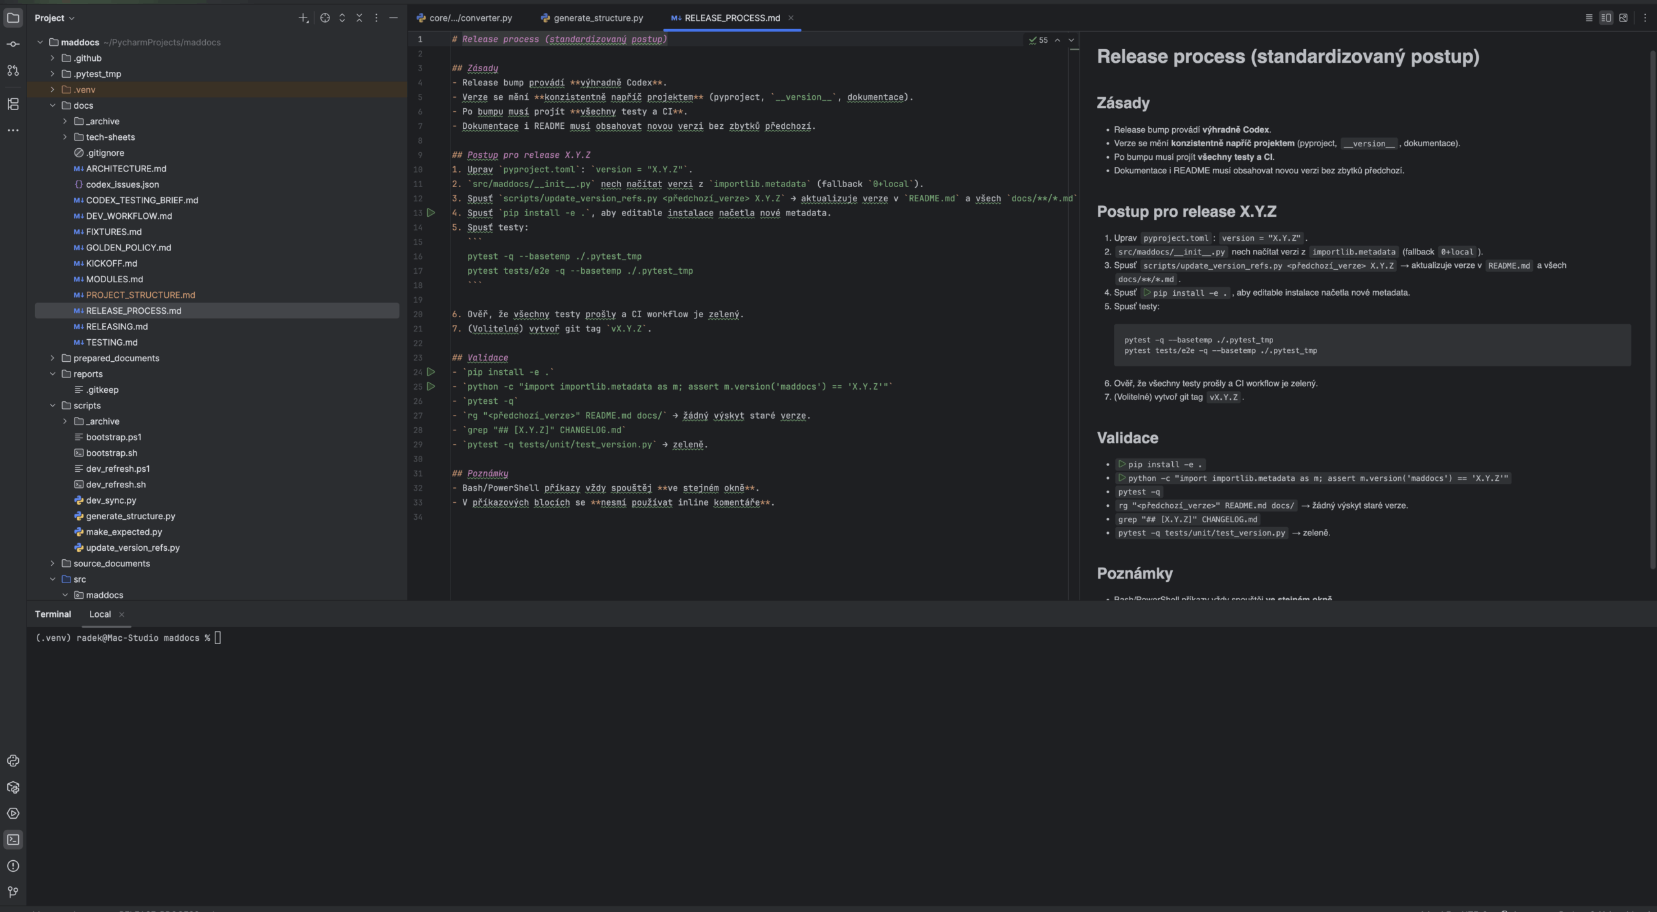The width and height of the screenshot is (1657, 912).
Task: Open the Pull Requests sidebar icon
Action: click(13, 71)
